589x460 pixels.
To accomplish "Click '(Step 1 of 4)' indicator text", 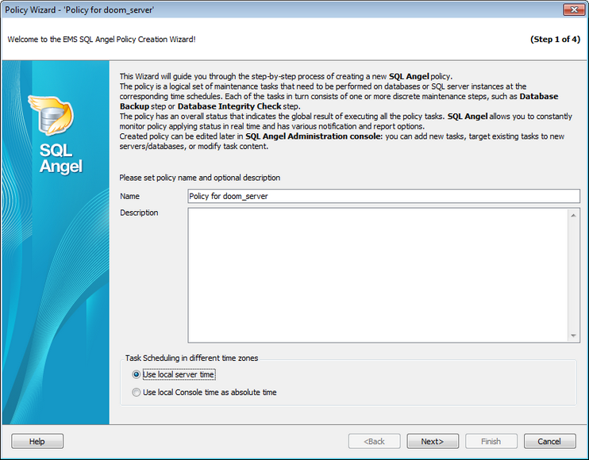I will (555, 40).
